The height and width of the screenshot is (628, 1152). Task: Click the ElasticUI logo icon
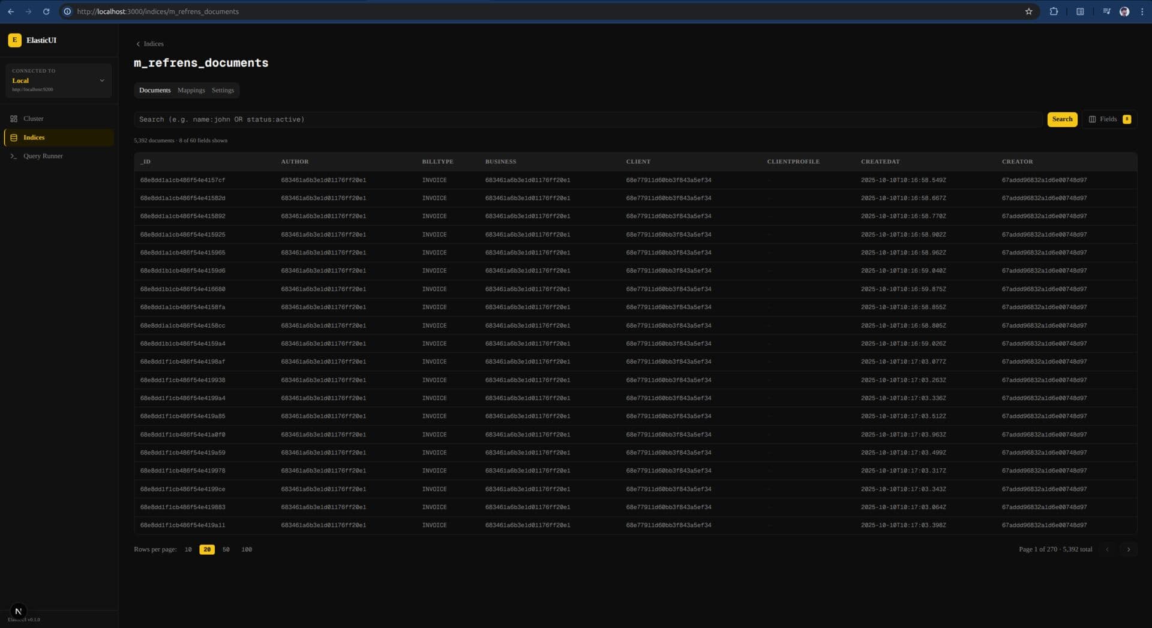click(x=14, y=40)
